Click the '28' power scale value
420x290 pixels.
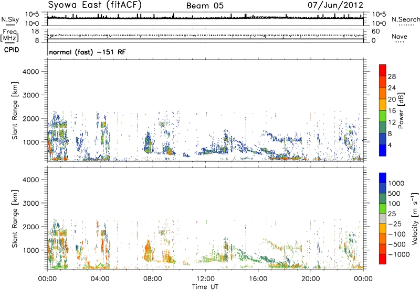click(x=392, y=76)
